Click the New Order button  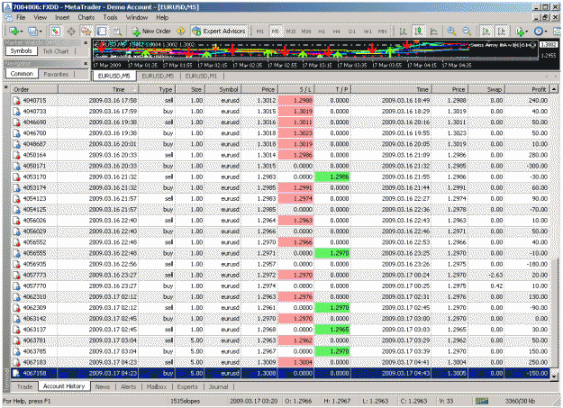pos(152,32)
